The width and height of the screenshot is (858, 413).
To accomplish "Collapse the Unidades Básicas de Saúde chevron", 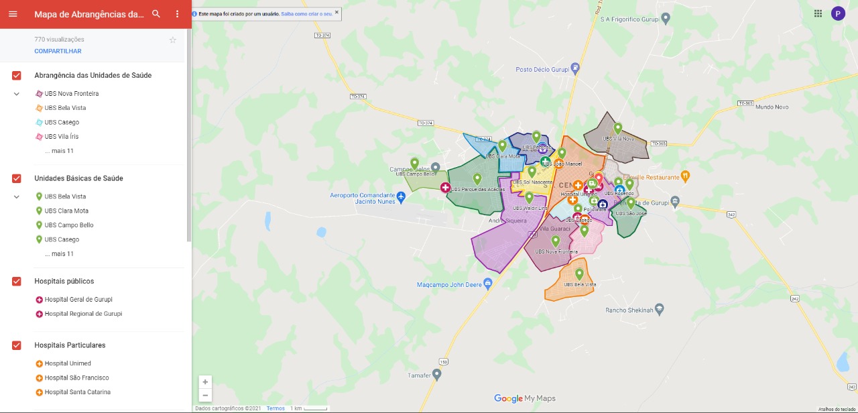I will tap(17, 197).
